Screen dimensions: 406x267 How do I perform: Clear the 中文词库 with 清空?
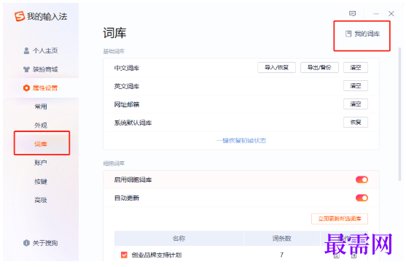pyautogui.click(x=356, y=68)
